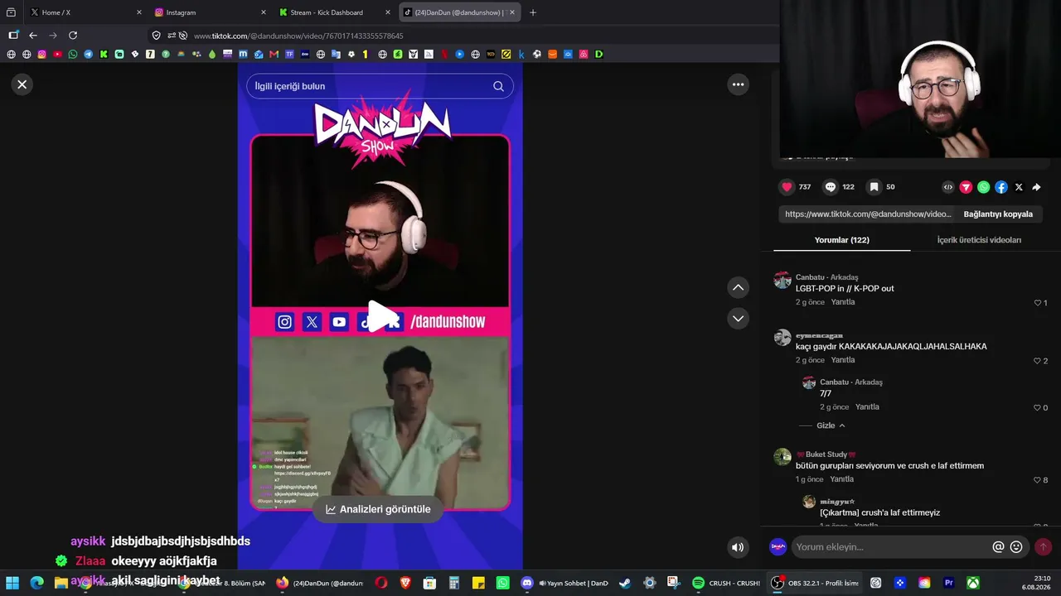The image size is (1061, 596).
Task: Switch to İçerik üreticisi videoları tab
Action: click(979, 240)
